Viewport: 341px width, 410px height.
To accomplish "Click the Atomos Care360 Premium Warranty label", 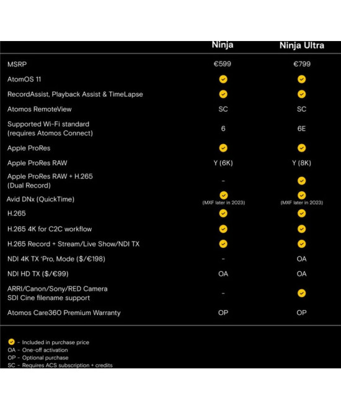I will [64, 312].
